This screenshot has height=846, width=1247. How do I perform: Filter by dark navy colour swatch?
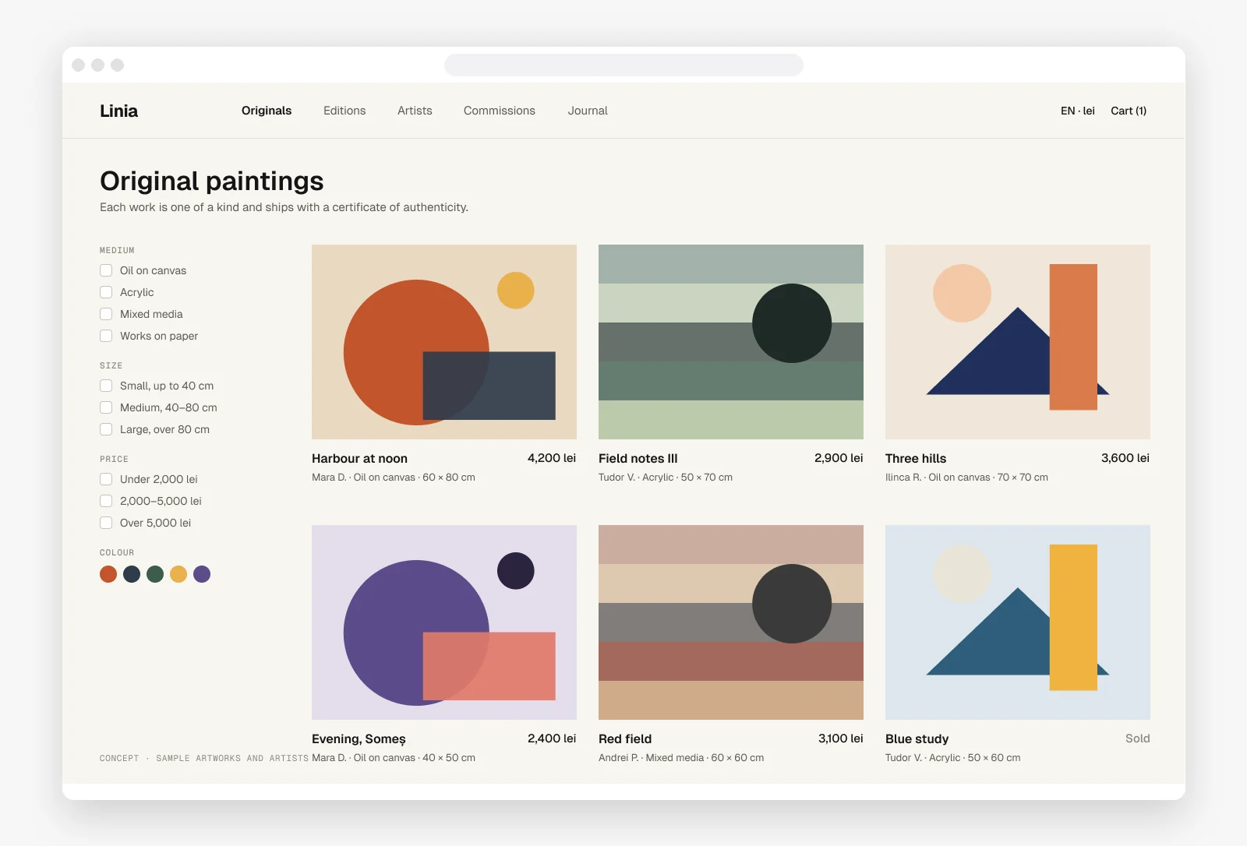[x=132, y=574]
